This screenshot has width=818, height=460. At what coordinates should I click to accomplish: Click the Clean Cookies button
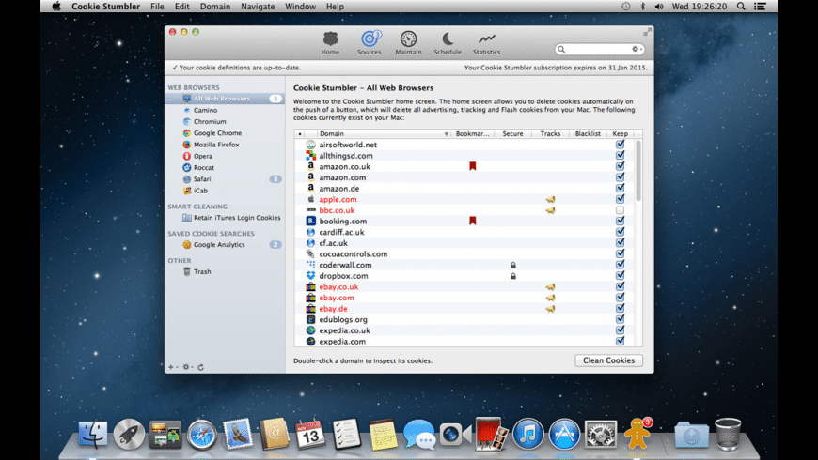click(x=609, y=360)
